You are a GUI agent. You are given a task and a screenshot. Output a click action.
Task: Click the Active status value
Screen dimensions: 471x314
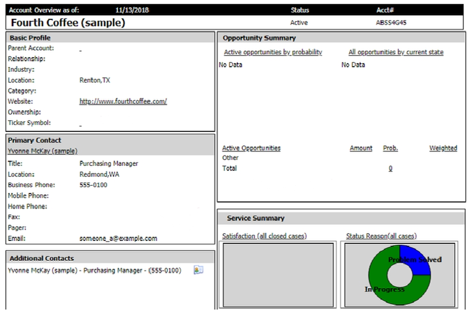[299, 22]
